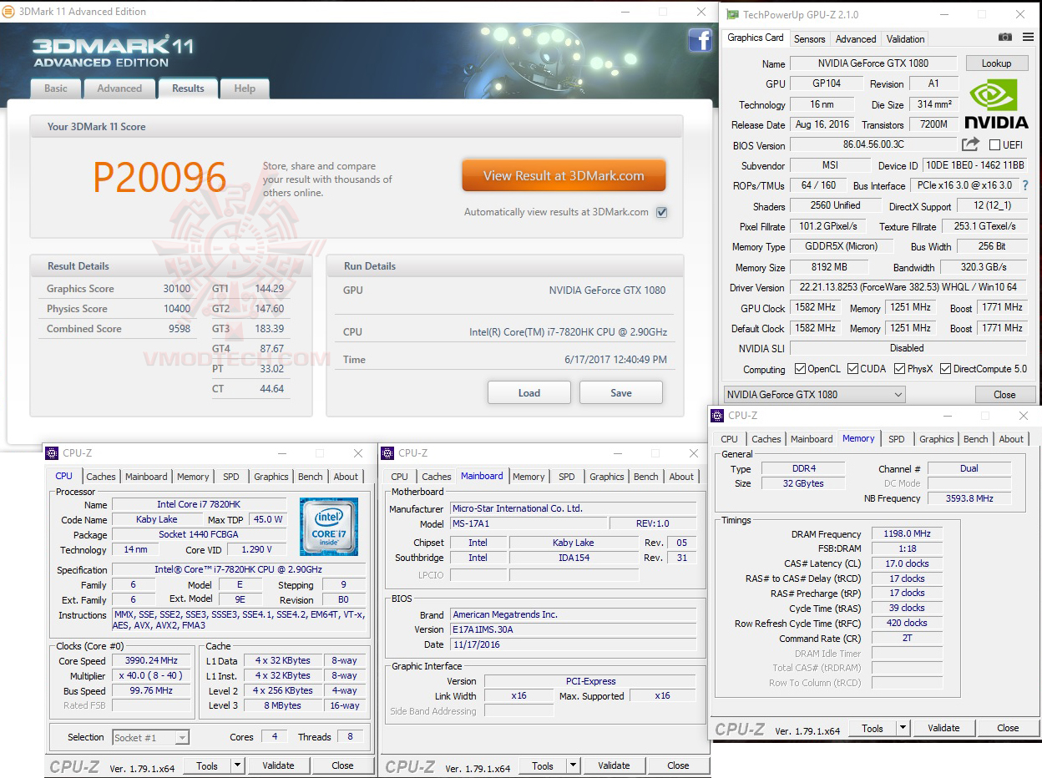1042x778 pixels.
Task: Click Validate in CPU-Z CPU window
Action: click(x=278, y=765)
